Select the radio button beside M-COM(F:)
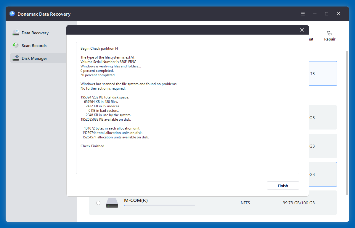Viewport: 355px width, 228px height. (98, 203)
